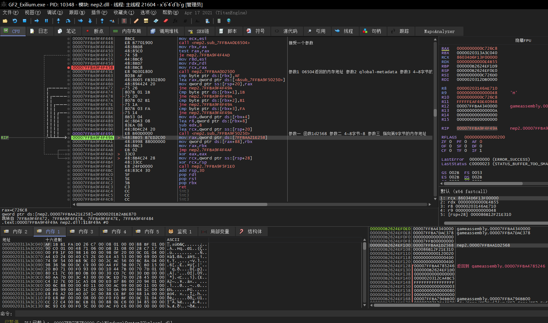
Task: Click the 隐藏FPU button in registers
Action: pyautogui.click(x=523, y=40)
